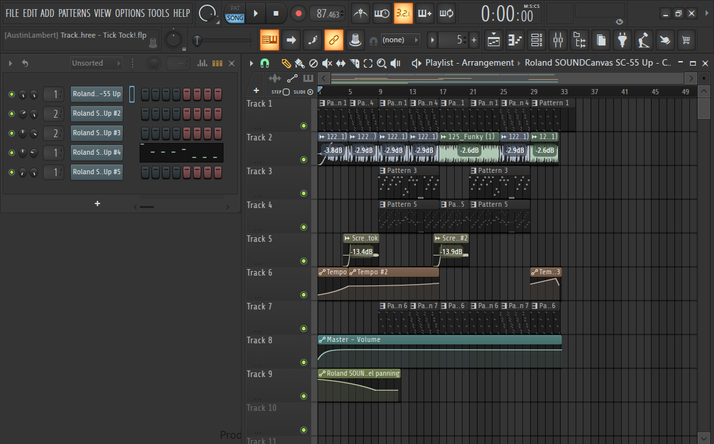Click the wait-for-input icon
Image resolution: width=714 pixels, height=444 pixels.
[x=381, y=14]
